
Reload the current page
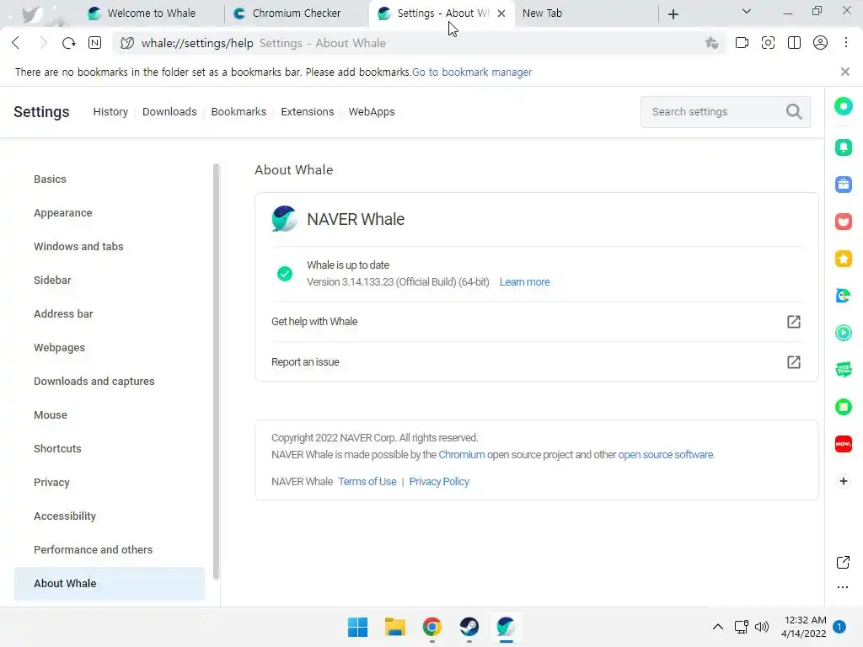tap(69, 43)
